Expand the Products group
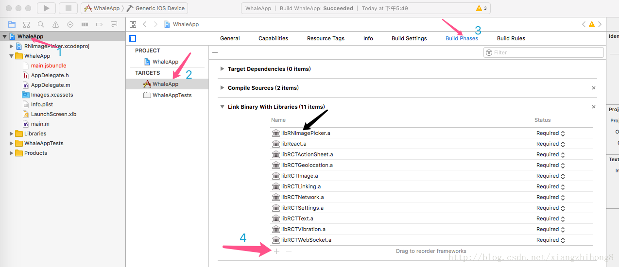 tap(12, 153)
